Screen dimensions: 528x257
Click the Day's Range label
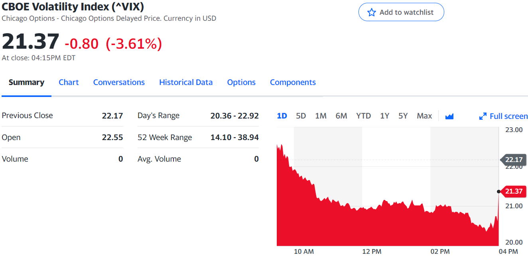pyautogui.click(x=158, y=116)
